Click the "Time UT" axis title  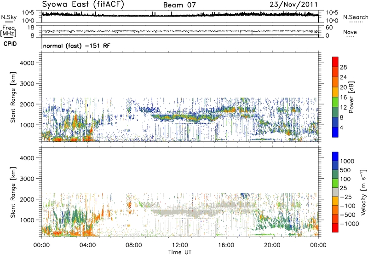pyautogui.click(x=180, y=252)
